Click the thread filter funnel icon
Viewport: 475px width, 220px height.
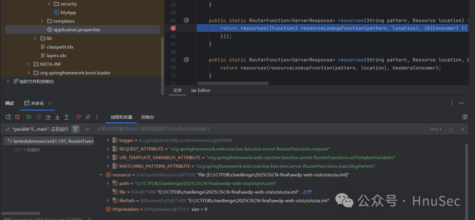(x=76, y=129)
